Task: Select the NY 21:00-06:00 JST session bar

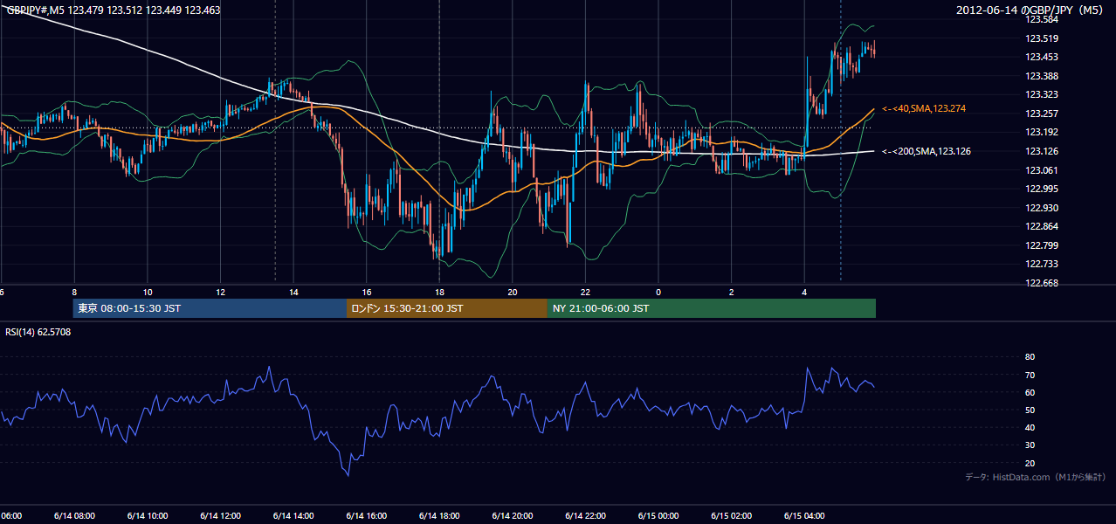Action: coord(712,308)
